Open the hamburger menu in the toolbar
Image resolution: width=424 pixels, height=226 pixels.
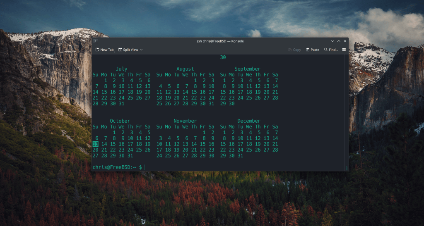point(344,50)
